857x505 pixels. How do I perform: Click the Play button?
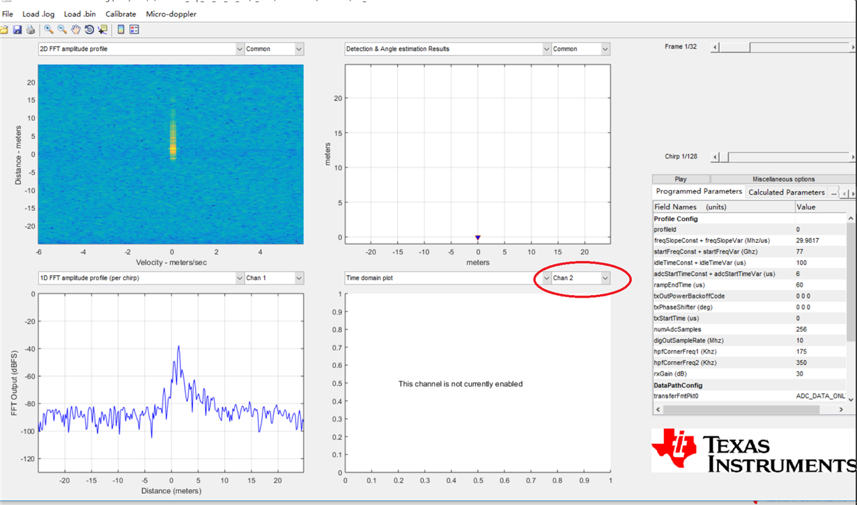681,179
